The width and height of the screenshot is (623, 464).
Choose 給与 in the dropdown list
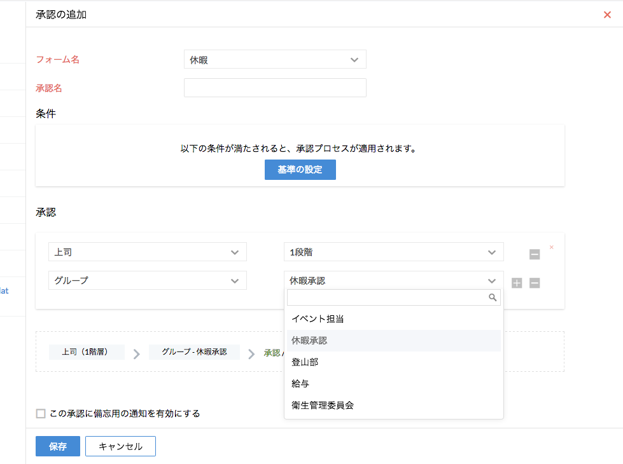[x=300, y=384]
